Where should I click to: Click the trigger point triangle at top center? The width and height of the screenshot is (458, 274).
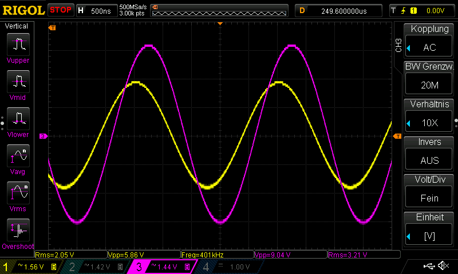point(220,23)
